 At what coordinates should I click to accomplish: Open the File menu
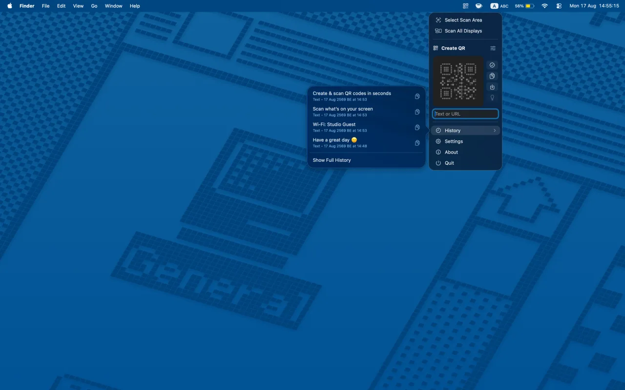tap(45, 6)
